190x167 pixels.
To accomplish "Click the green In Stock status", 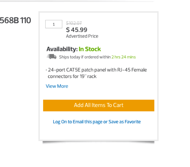I will (90, 49).
